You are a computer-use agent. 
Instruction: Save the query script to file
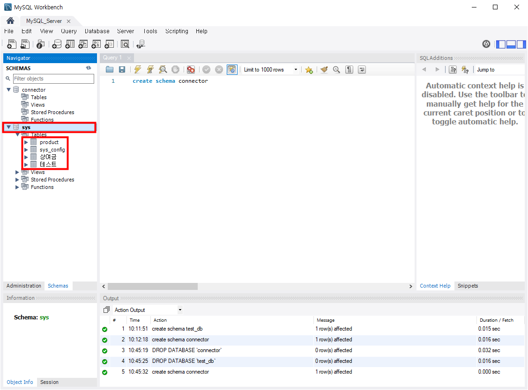(122, 70)
